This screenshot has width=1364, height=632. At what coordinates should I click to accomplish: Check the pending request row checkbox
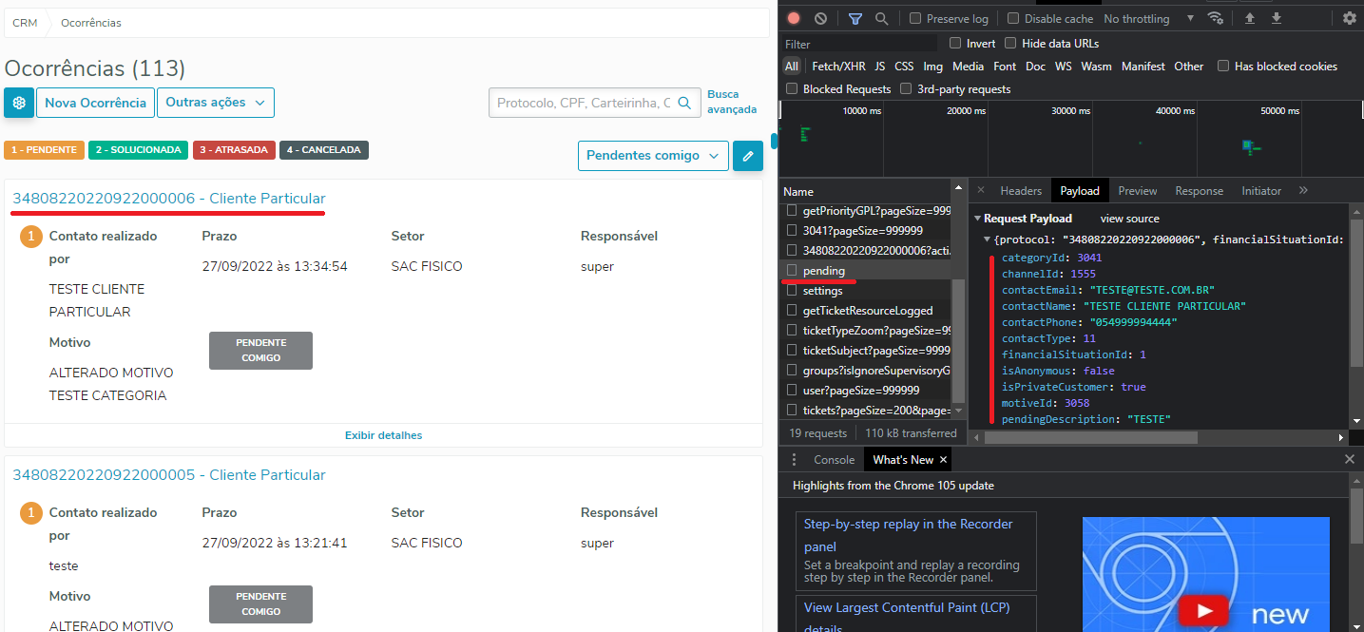[792, 271]
